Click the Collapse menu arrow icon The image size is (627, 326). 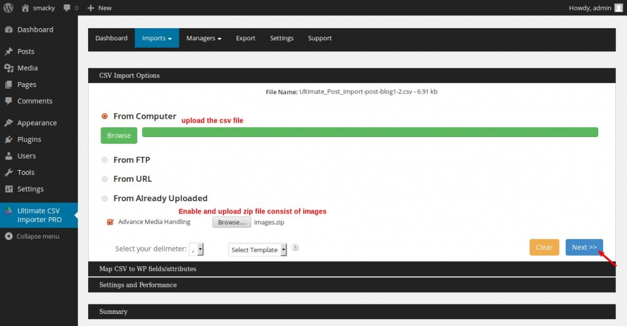pos(9,236)
